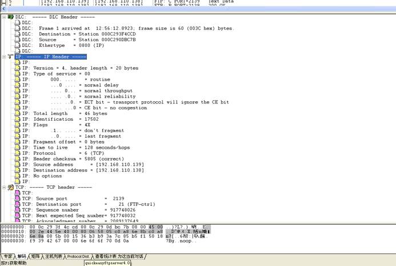The width and height of the screenshot is (396, 266).
Task: Click yellow icon beside don't fragment row
Action: (x=17, y=130)
